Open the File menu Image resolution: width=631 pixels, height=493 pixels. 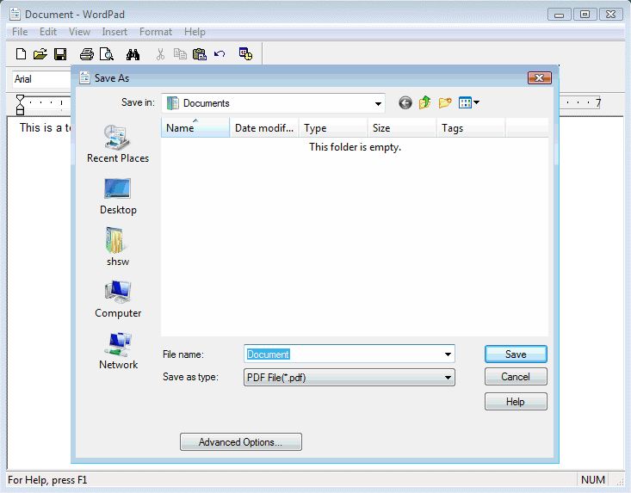point(20,32)
